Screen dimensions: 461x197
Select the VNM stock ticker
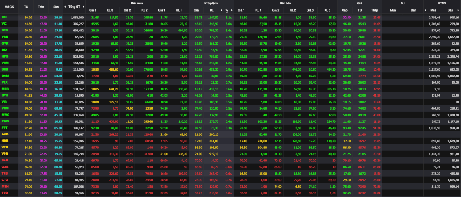5,108
